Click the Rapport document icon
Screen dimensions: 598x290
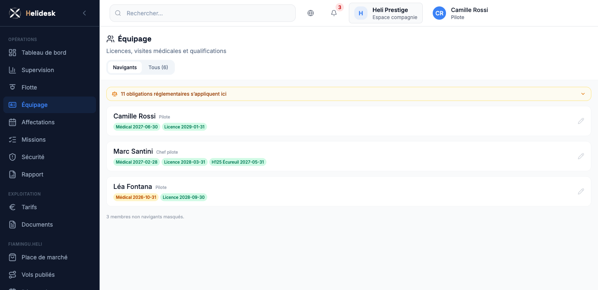12,174
